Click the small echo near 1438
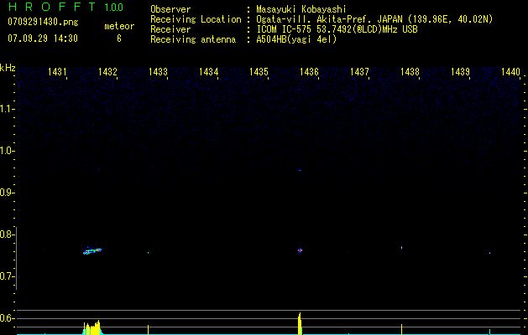This screenshot has height=335, width=528. click(402, 248)
